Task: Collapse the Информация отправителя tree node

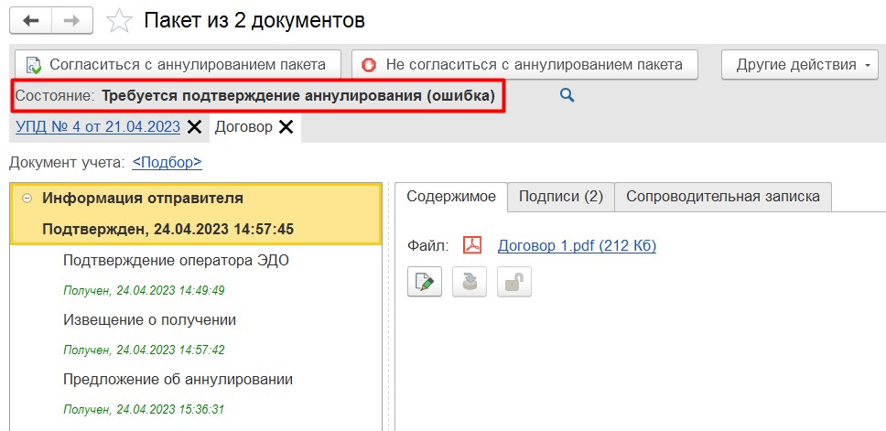Action: [27, 198]
